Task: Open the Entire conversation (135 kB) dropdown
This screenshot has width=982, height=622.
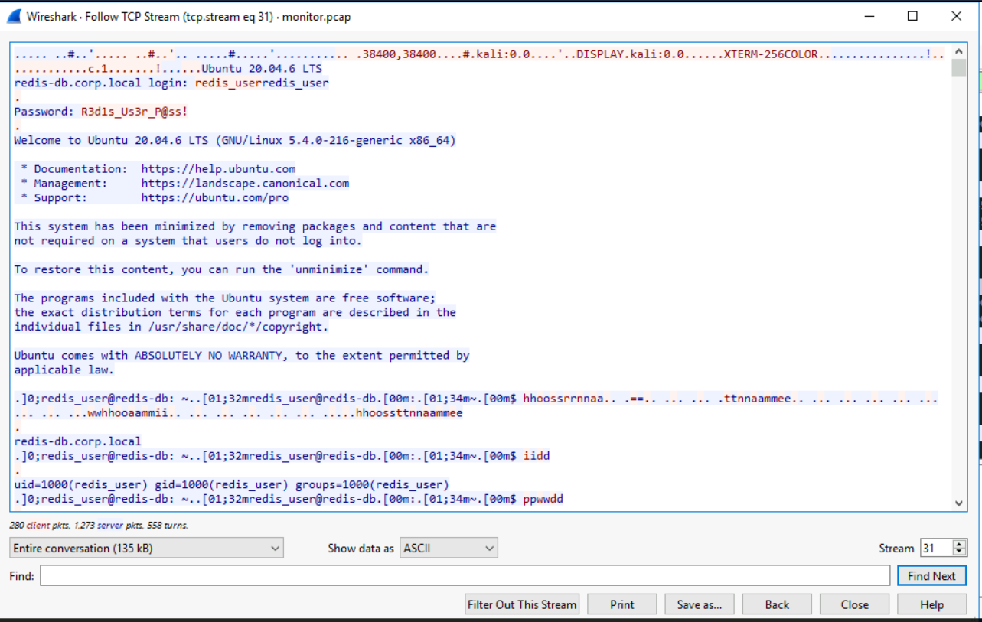Action: (146, 548)
